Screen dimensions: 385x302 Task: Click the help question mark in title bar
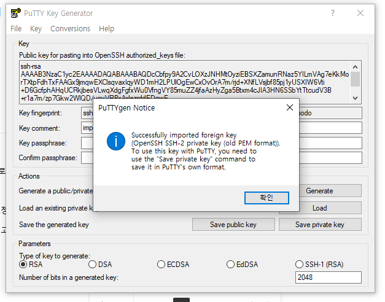point(332,13)
